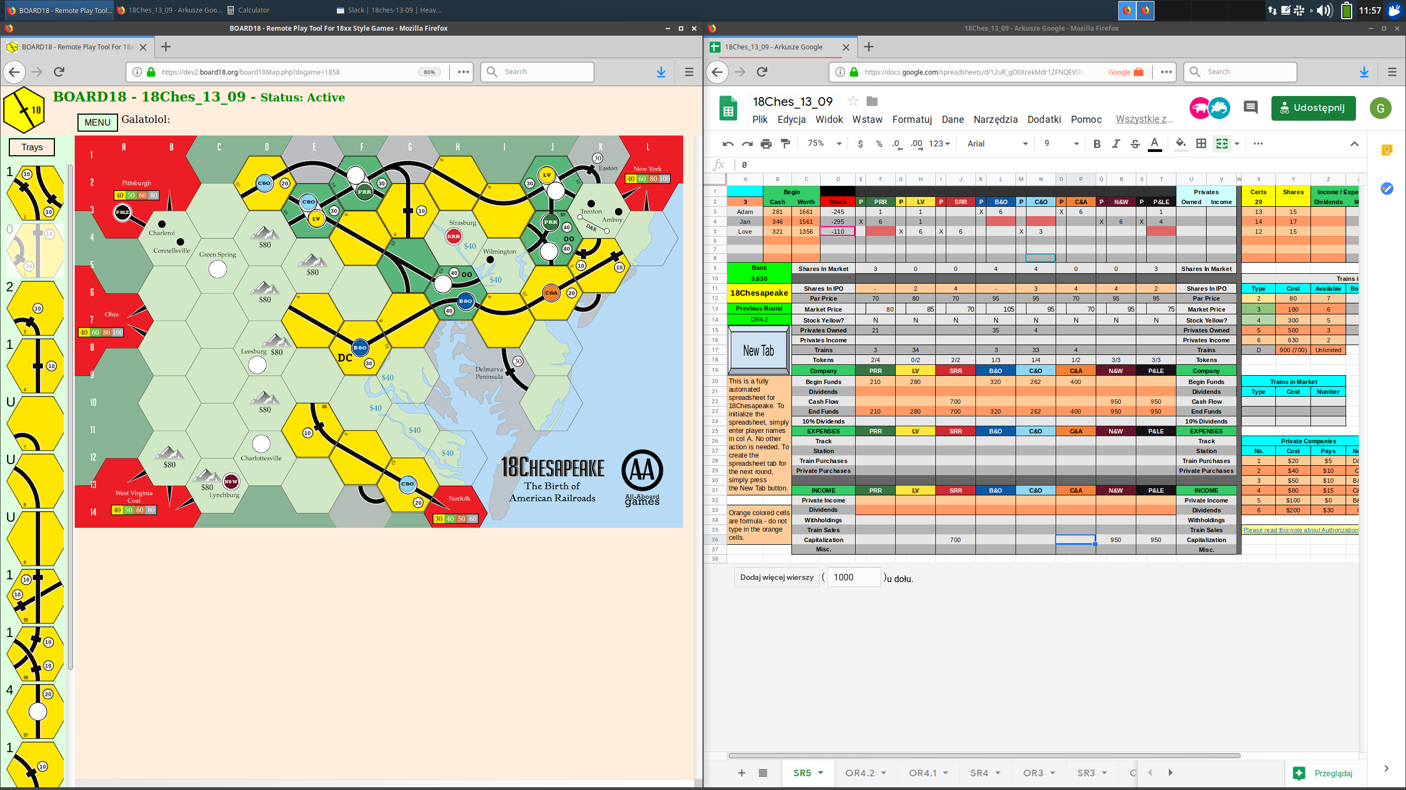Open the text color picker

[x=1154, y=144]
